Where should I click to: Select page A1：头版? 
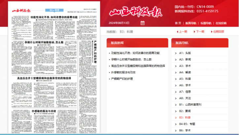tap(185, 53)
